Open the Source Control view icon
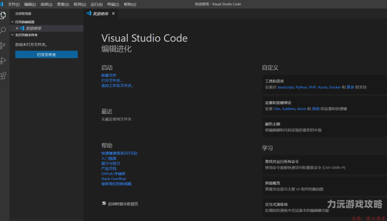Viewport: 387px width, 221px height. click(3, 46)
